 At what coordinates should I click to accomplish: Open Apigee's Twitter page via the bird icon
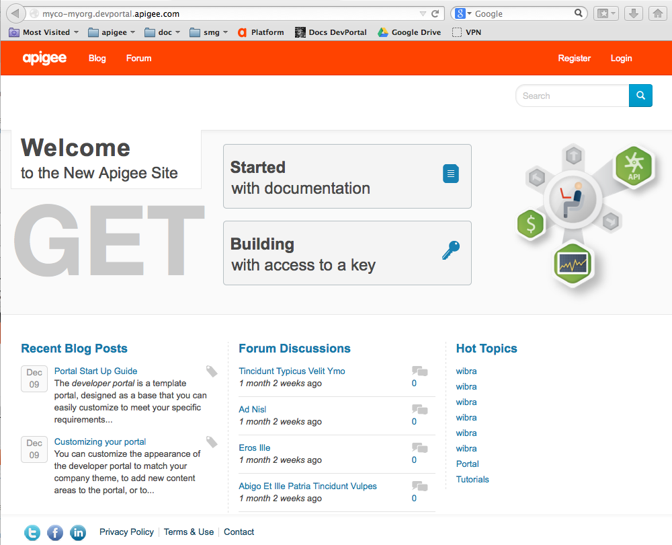(32, 532)
